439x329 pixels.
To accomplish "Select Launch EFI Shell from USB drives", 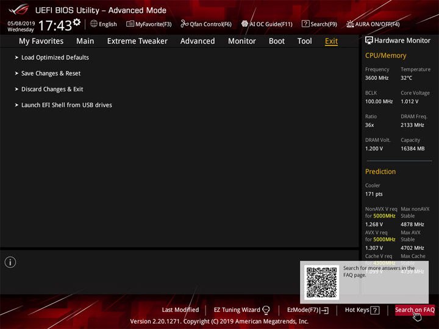I will 66,105.
